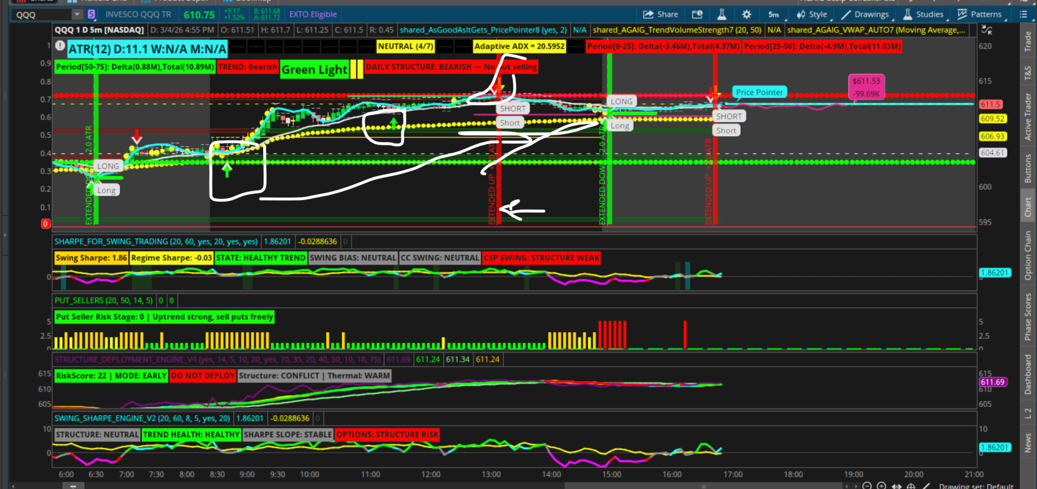Click the horizontal chart scrollbar
Image resolution: width=1037 pixels, height=489 pixels.
pyautogui.click(x=633, y=485)
